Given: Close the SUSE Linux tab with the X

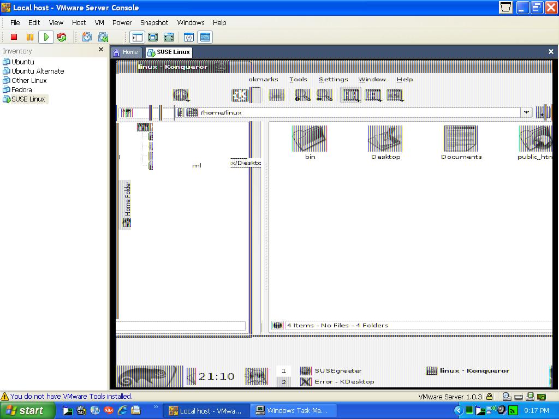Looking at the screenshot, I should (x=551, y=52).
